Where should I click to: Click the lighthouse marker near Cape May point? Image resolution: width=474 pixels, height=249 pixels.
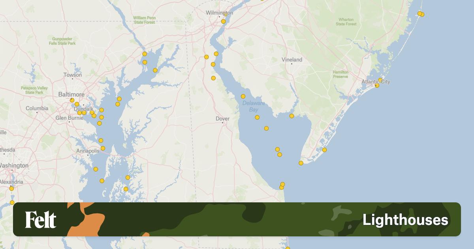click(301, 163)
